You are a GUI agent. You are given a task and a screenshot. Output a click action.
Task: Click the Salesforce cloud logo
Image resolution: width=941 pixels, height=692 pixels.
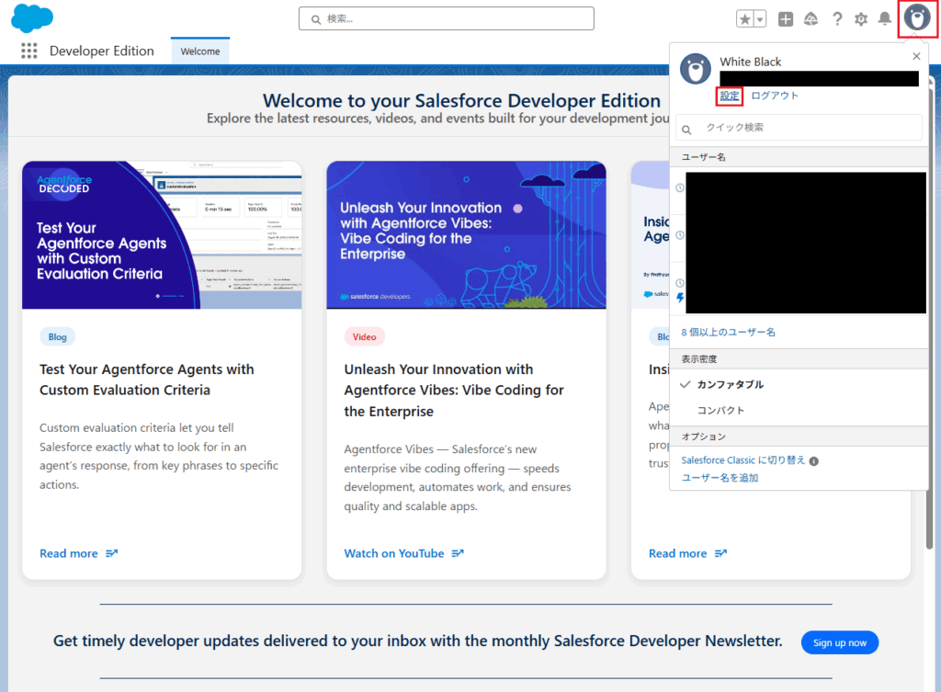(x=32, y=18)
